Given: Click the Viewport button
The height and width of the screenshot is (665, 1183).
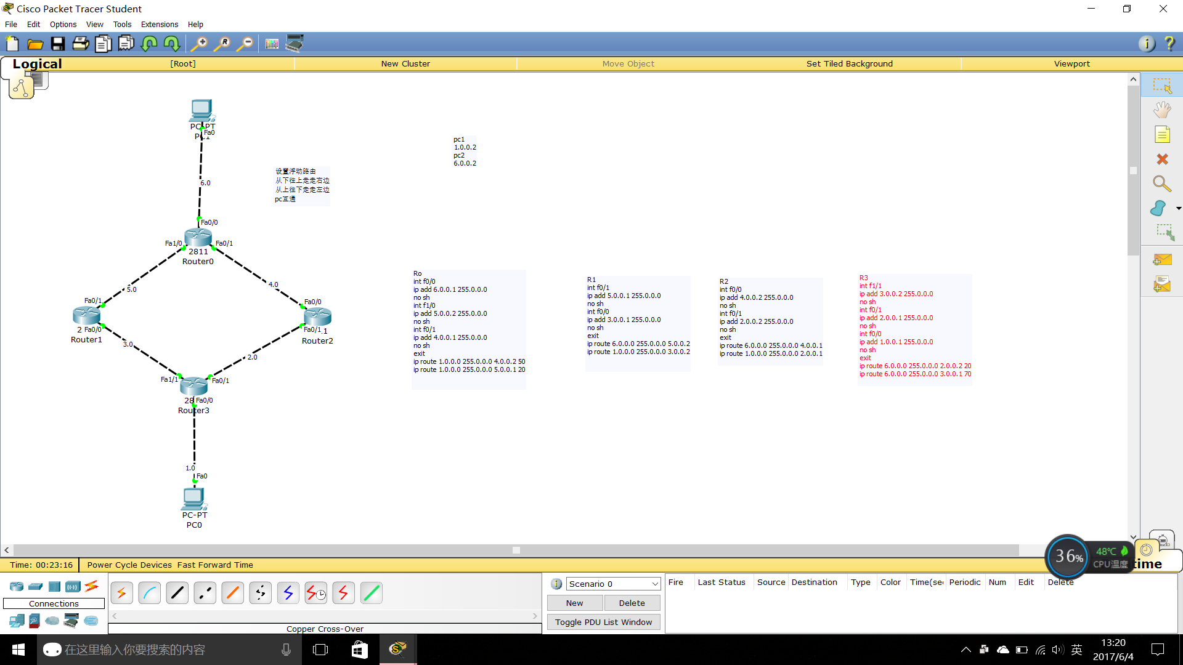Looking at the screenshot, I should [x=1071, y=64].
